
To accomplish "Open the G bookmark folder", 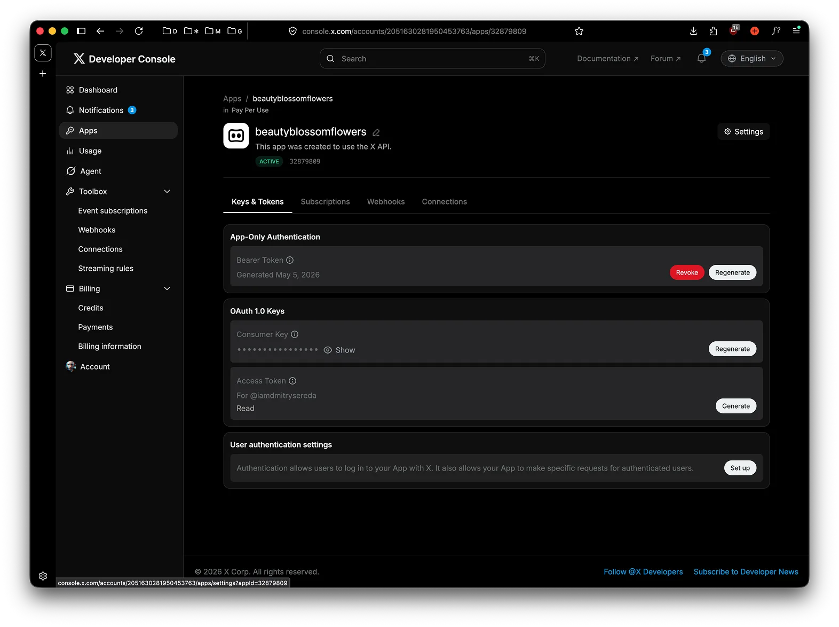I will [235, 31].
